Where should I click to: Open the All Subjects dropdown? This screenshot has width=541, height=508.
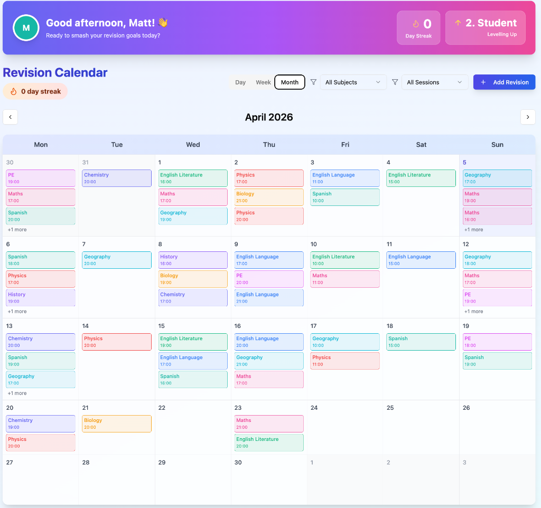click(353, 82)
